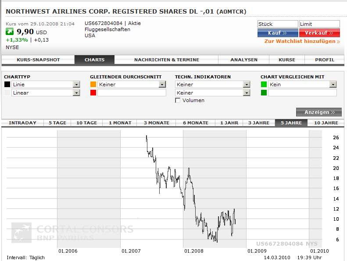Open the Kurse tab
Viewport: 347px width, 261px height.
pos(287,60)
